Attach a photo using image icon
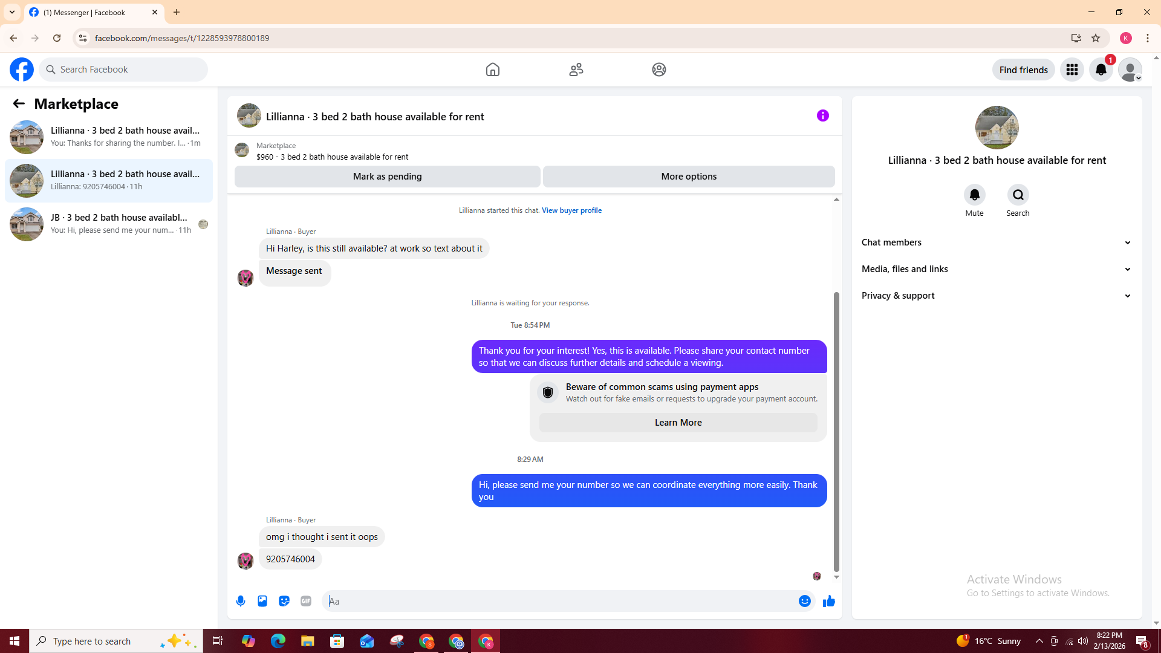1161x653 pixels. (262, 601)
